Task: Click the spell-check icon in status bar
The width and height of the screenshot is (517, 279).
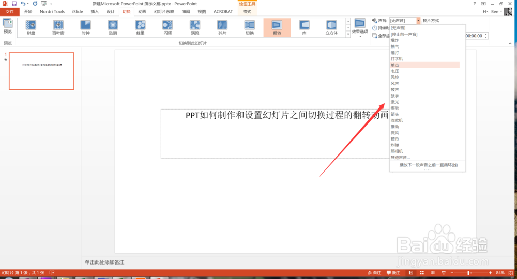Action: click(52, 273)
